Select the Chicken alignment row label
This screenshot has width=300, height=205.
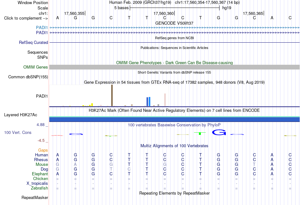point(40,178)
